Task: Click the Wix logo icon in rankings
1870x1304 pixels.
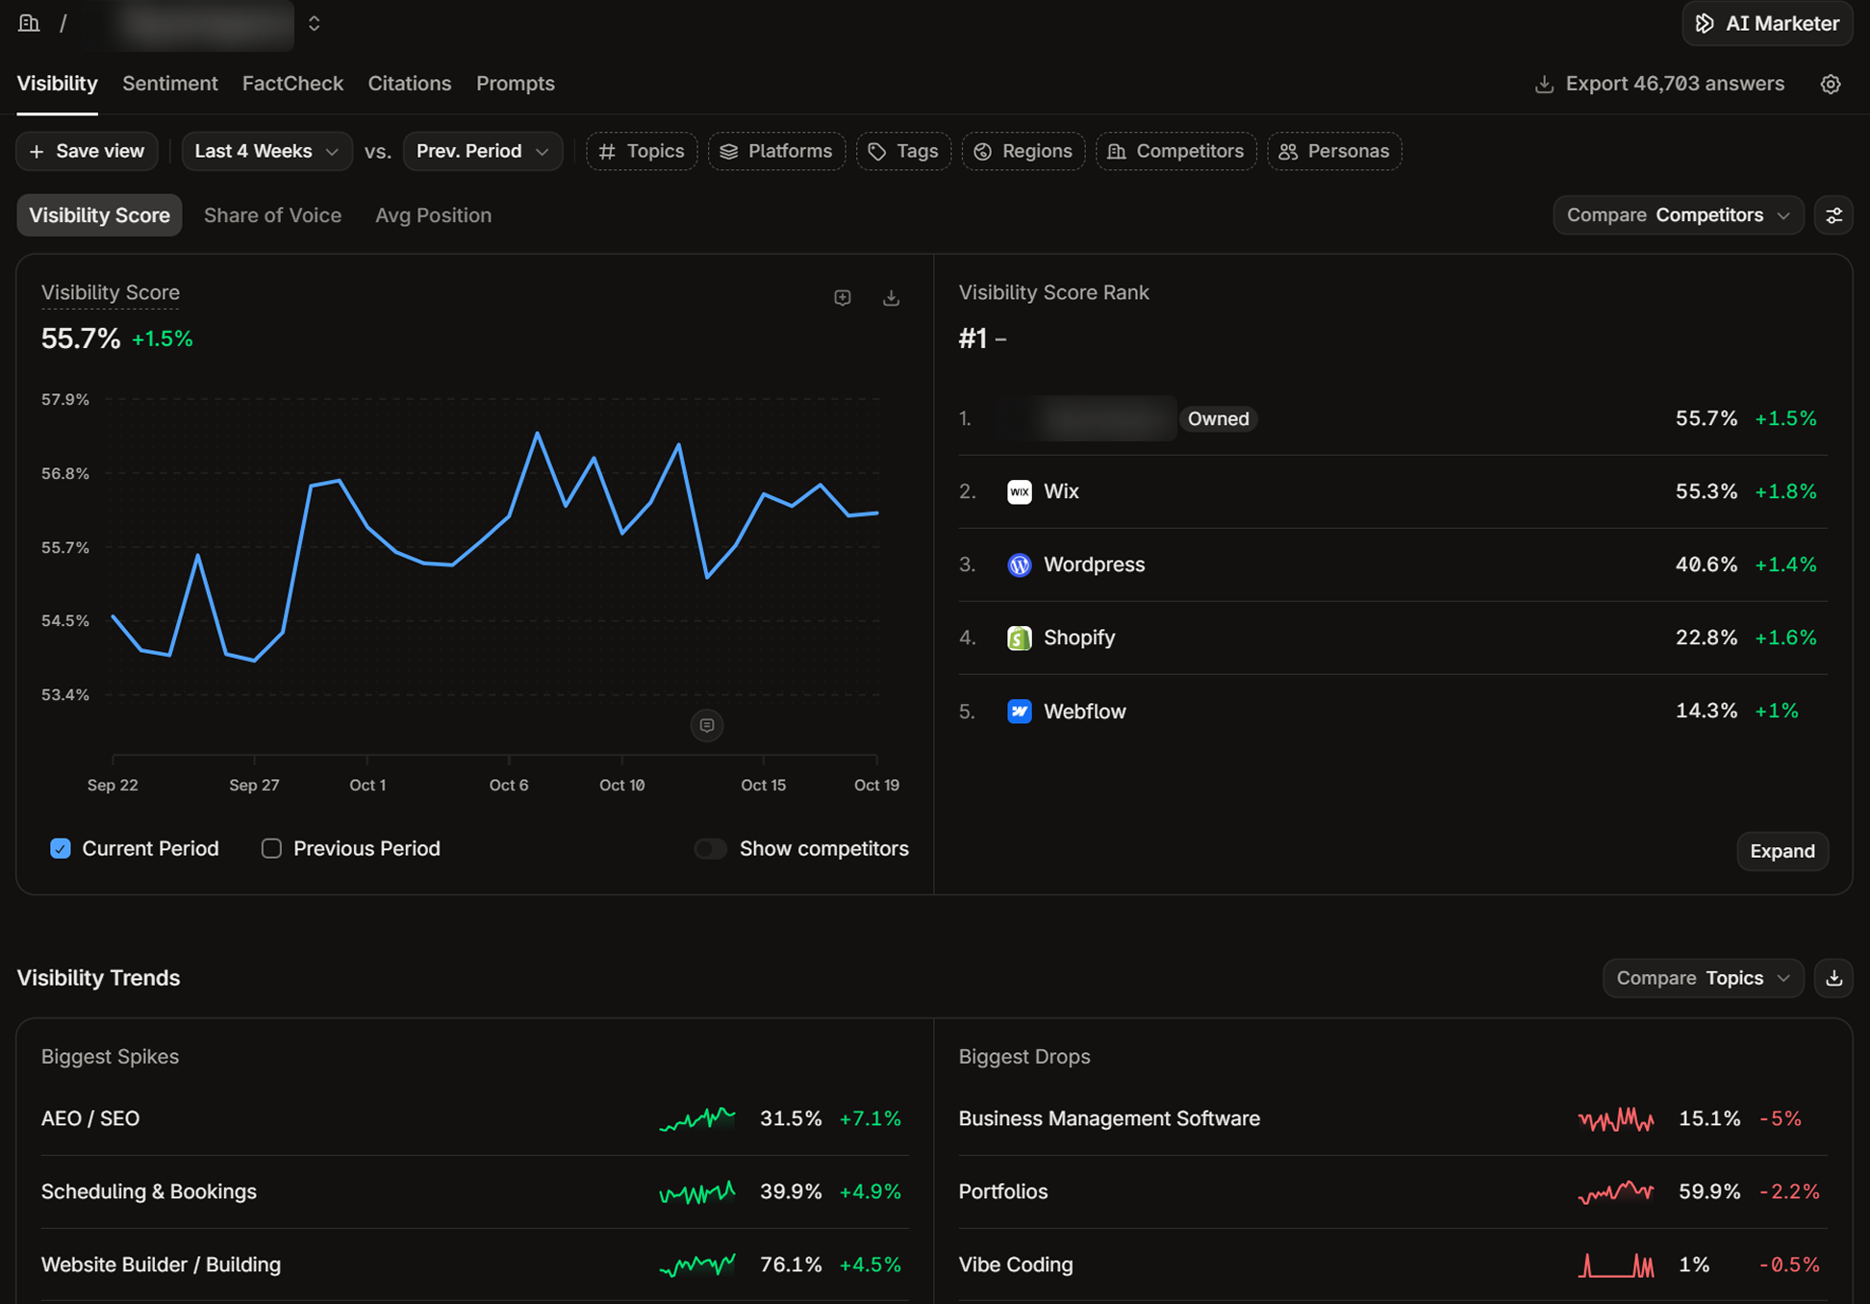Action: point(1019,491)
